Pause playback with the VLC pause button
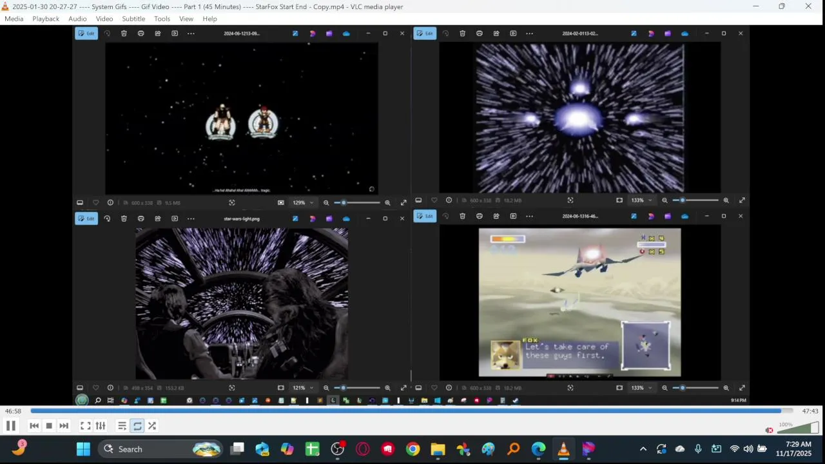This screenshot has width=825, height=464. 11,426
